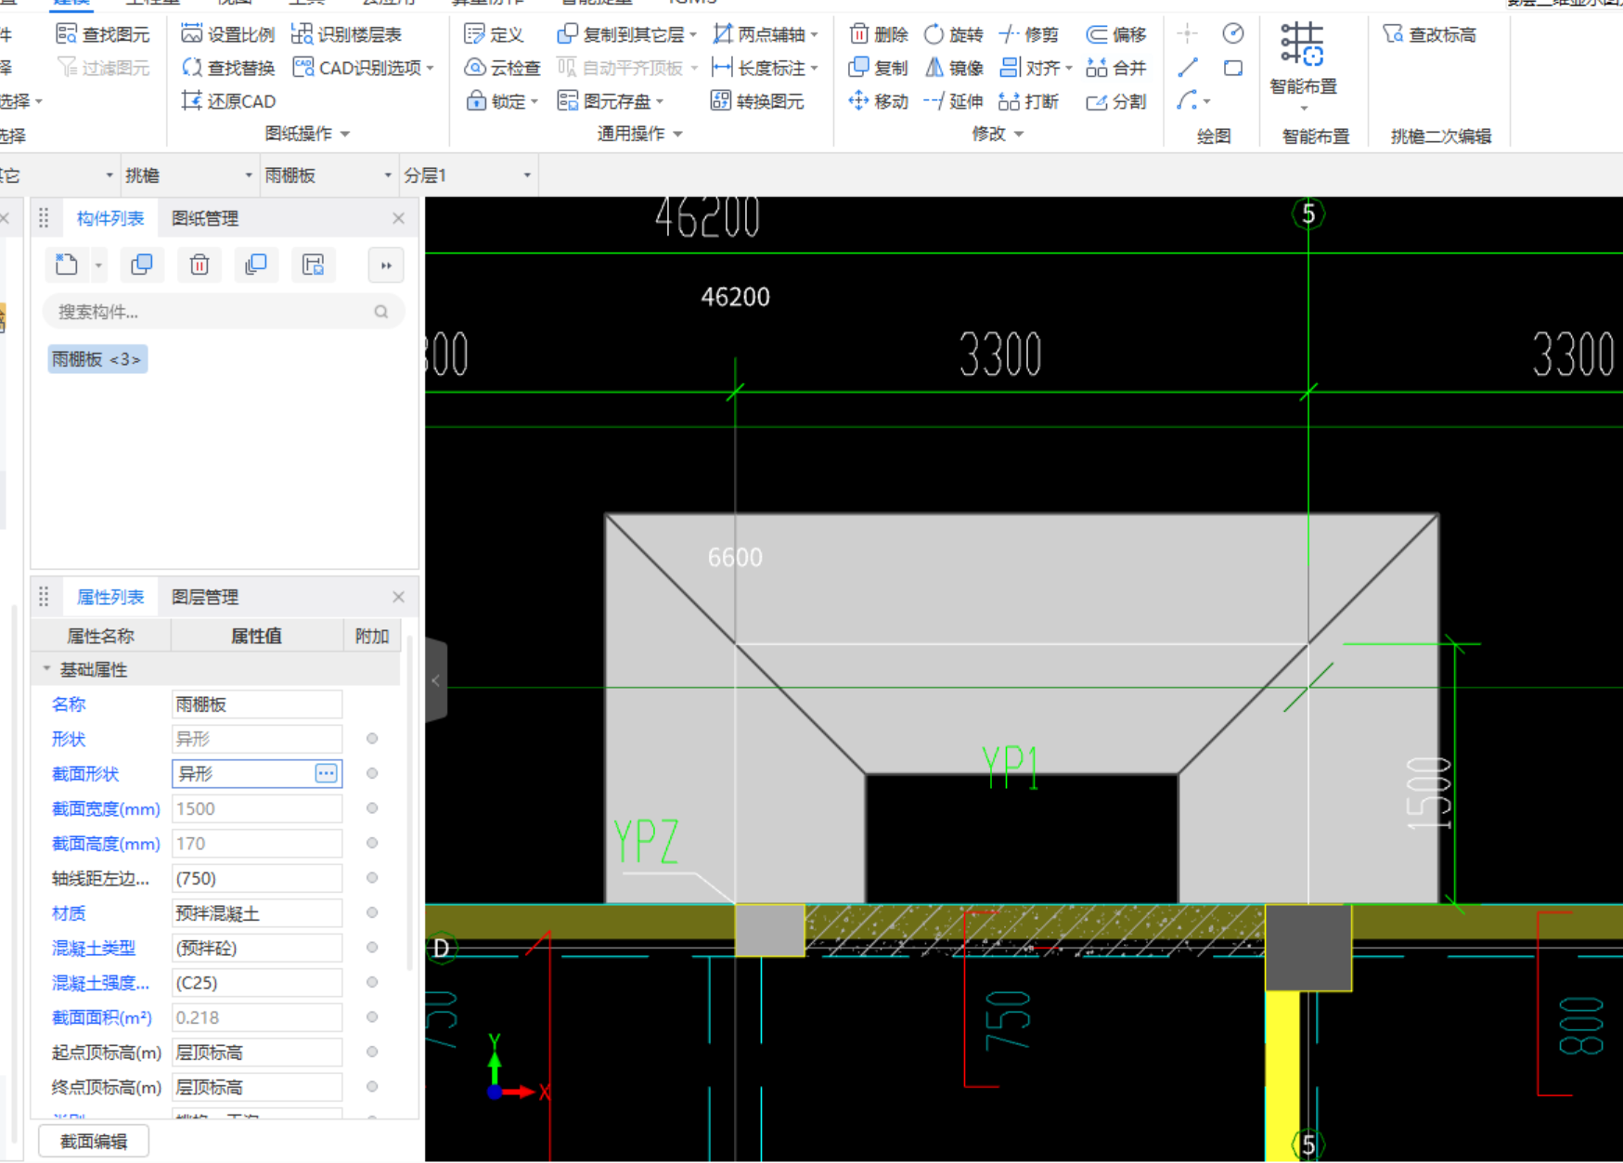Image resolution: width=1623 pixels, height=1163 pixels.
Task: Click the 搜索构件 search field
Action: click(x=224, y=312)
